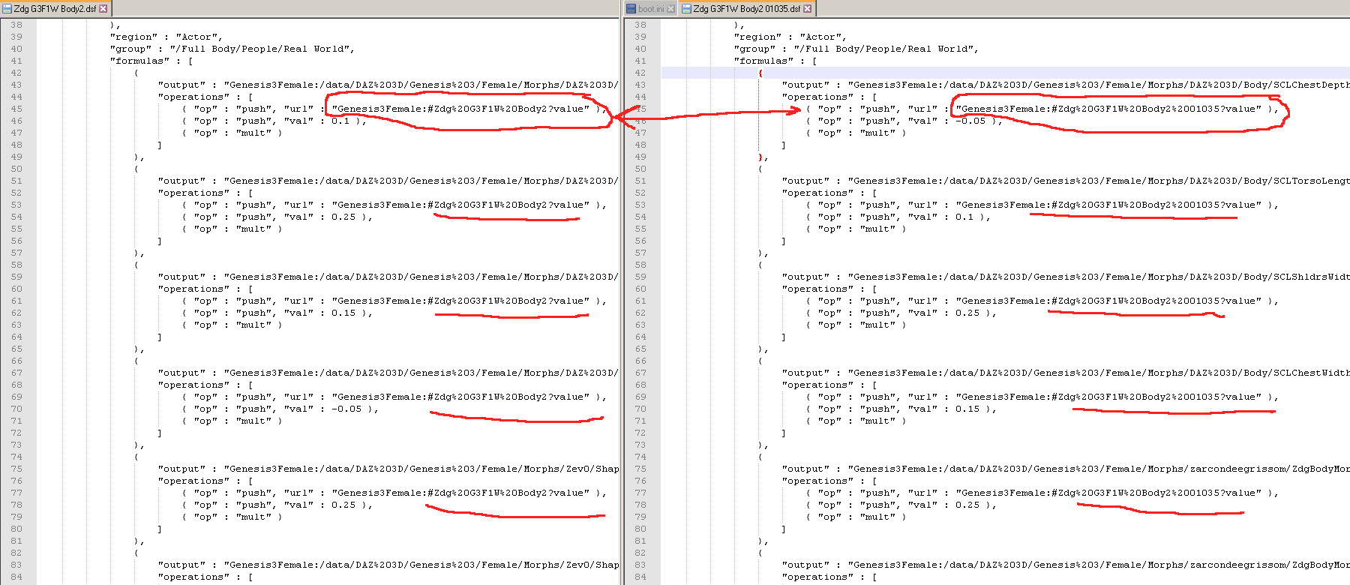This screenshot has width=1350, height=585.
Task: Click the "group" path line in the right pane
Action: pyautogui.click(x=856, y=49)
